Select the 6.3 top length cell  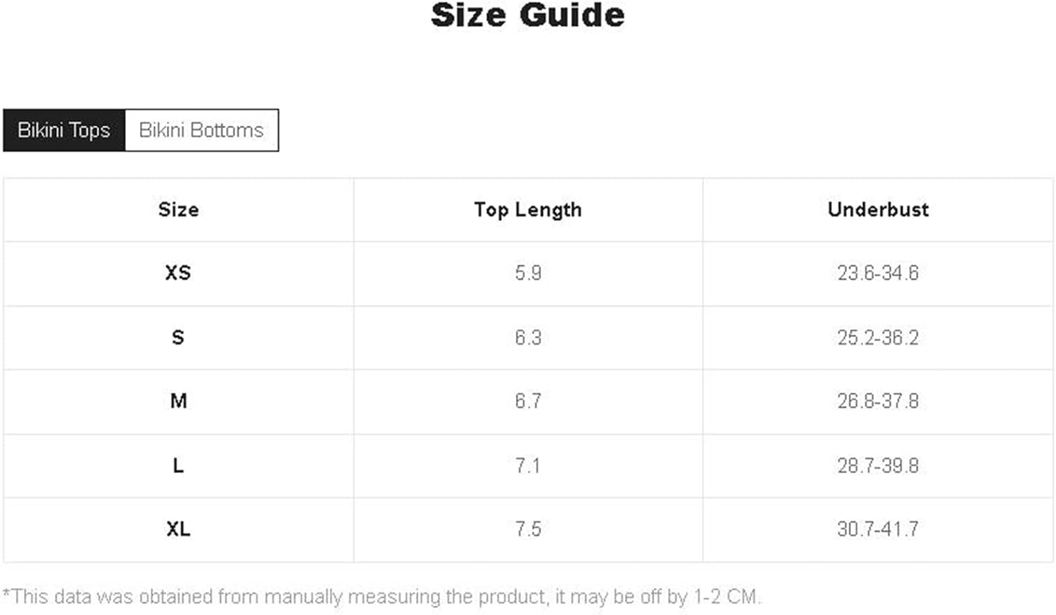click(528, 338)
